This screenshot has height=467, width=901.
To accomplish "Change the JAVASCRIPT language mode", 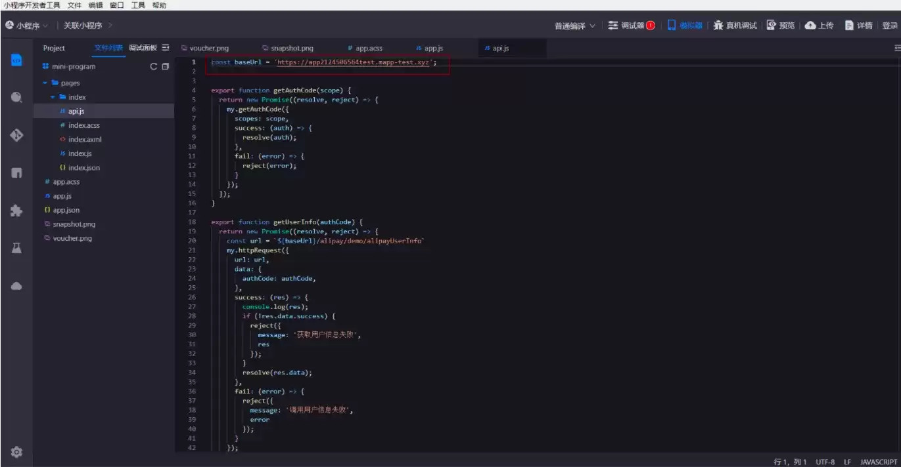I will pyautogui.click(x=878, y=462).
